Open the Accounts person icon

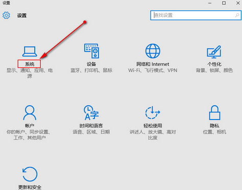[30, 113]
